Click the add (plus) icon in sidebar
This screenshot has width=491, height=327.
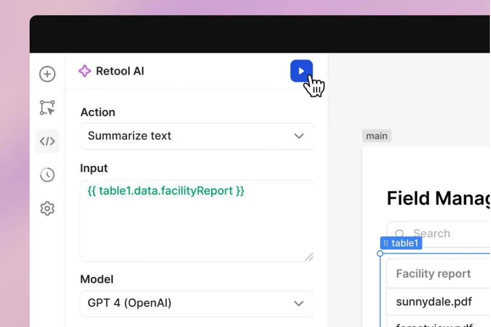point(47,74)
